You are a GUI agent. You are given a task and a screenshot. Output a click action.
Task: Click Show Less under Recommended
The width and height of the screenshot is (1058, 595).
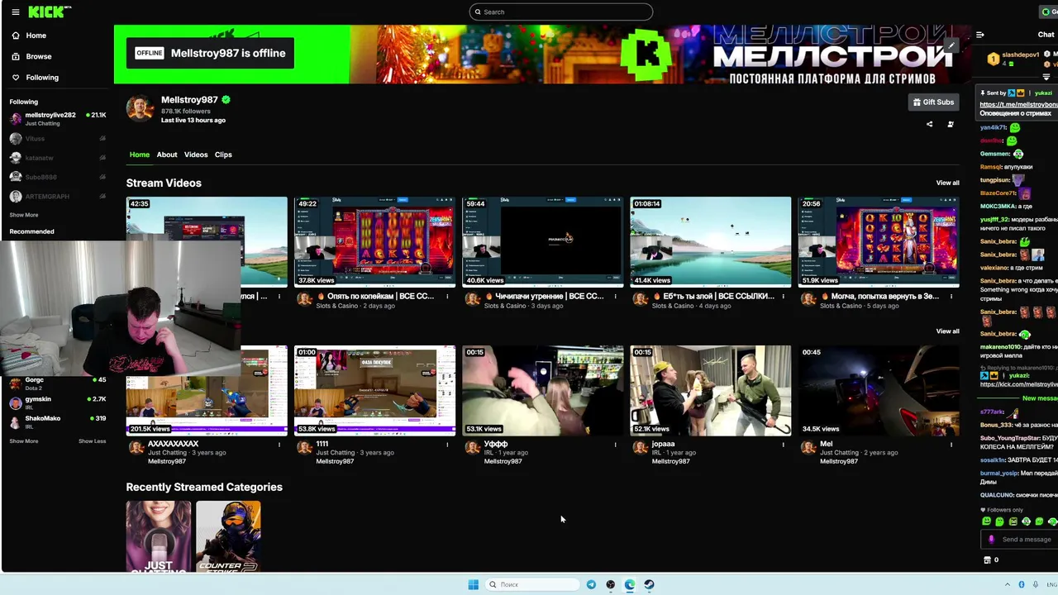pos(92,441)
